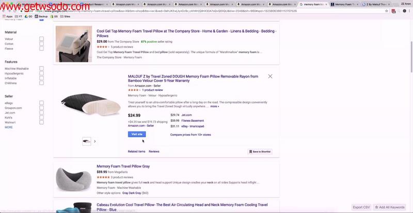Bookmark this page with the star icon
This screenshot has height=213, width=413.
pos(386,11)
